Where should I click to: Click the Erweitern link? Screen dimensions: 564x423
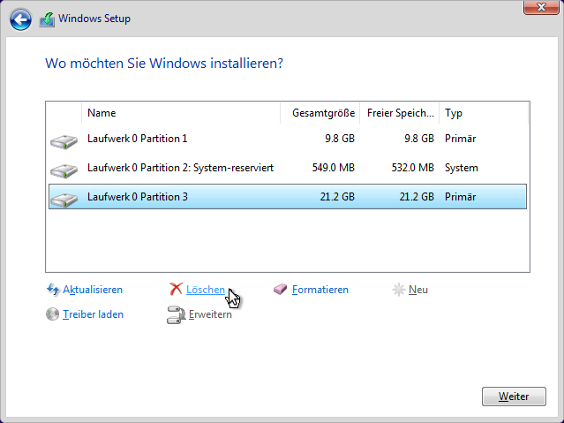[210, 314]
